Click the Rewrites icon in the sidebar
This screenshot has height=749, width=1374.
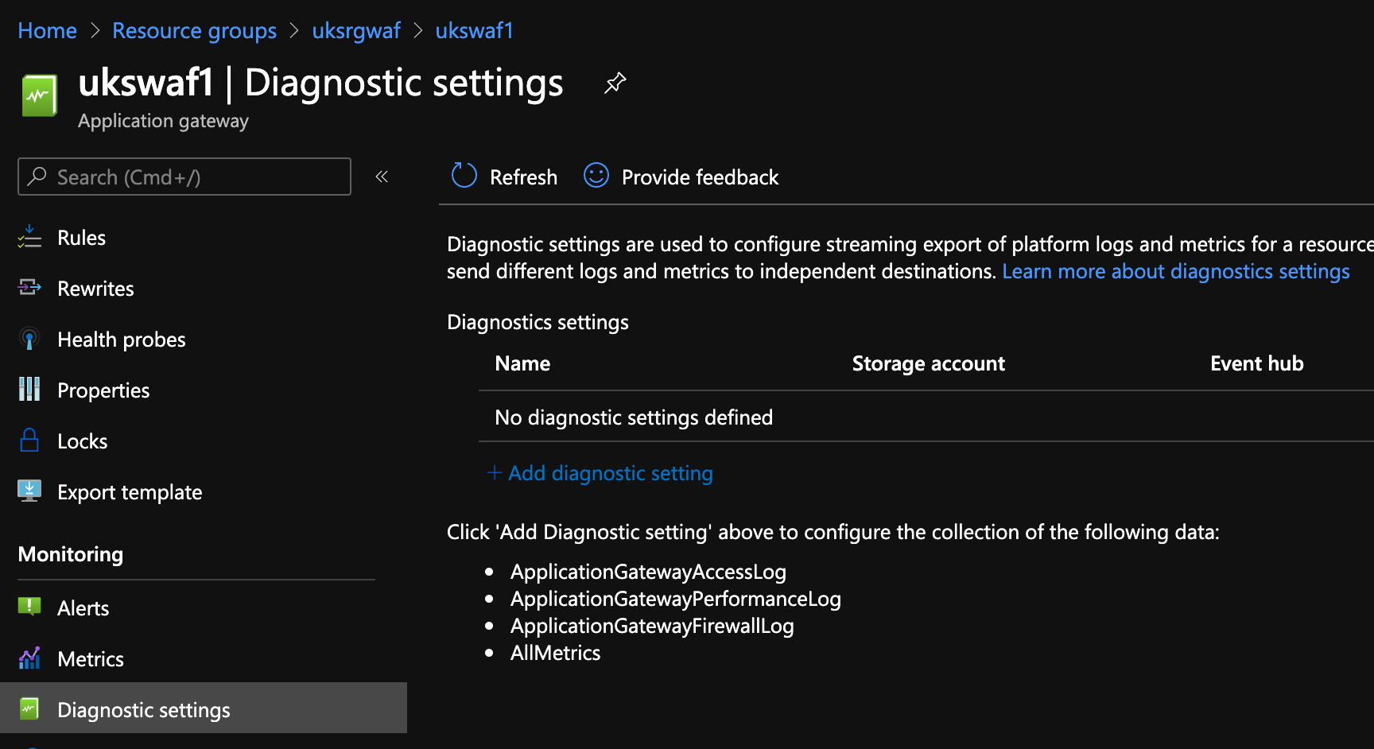point(29,288)
